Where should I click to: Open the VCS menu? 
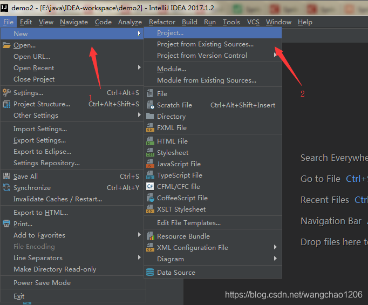pos(253,22)
